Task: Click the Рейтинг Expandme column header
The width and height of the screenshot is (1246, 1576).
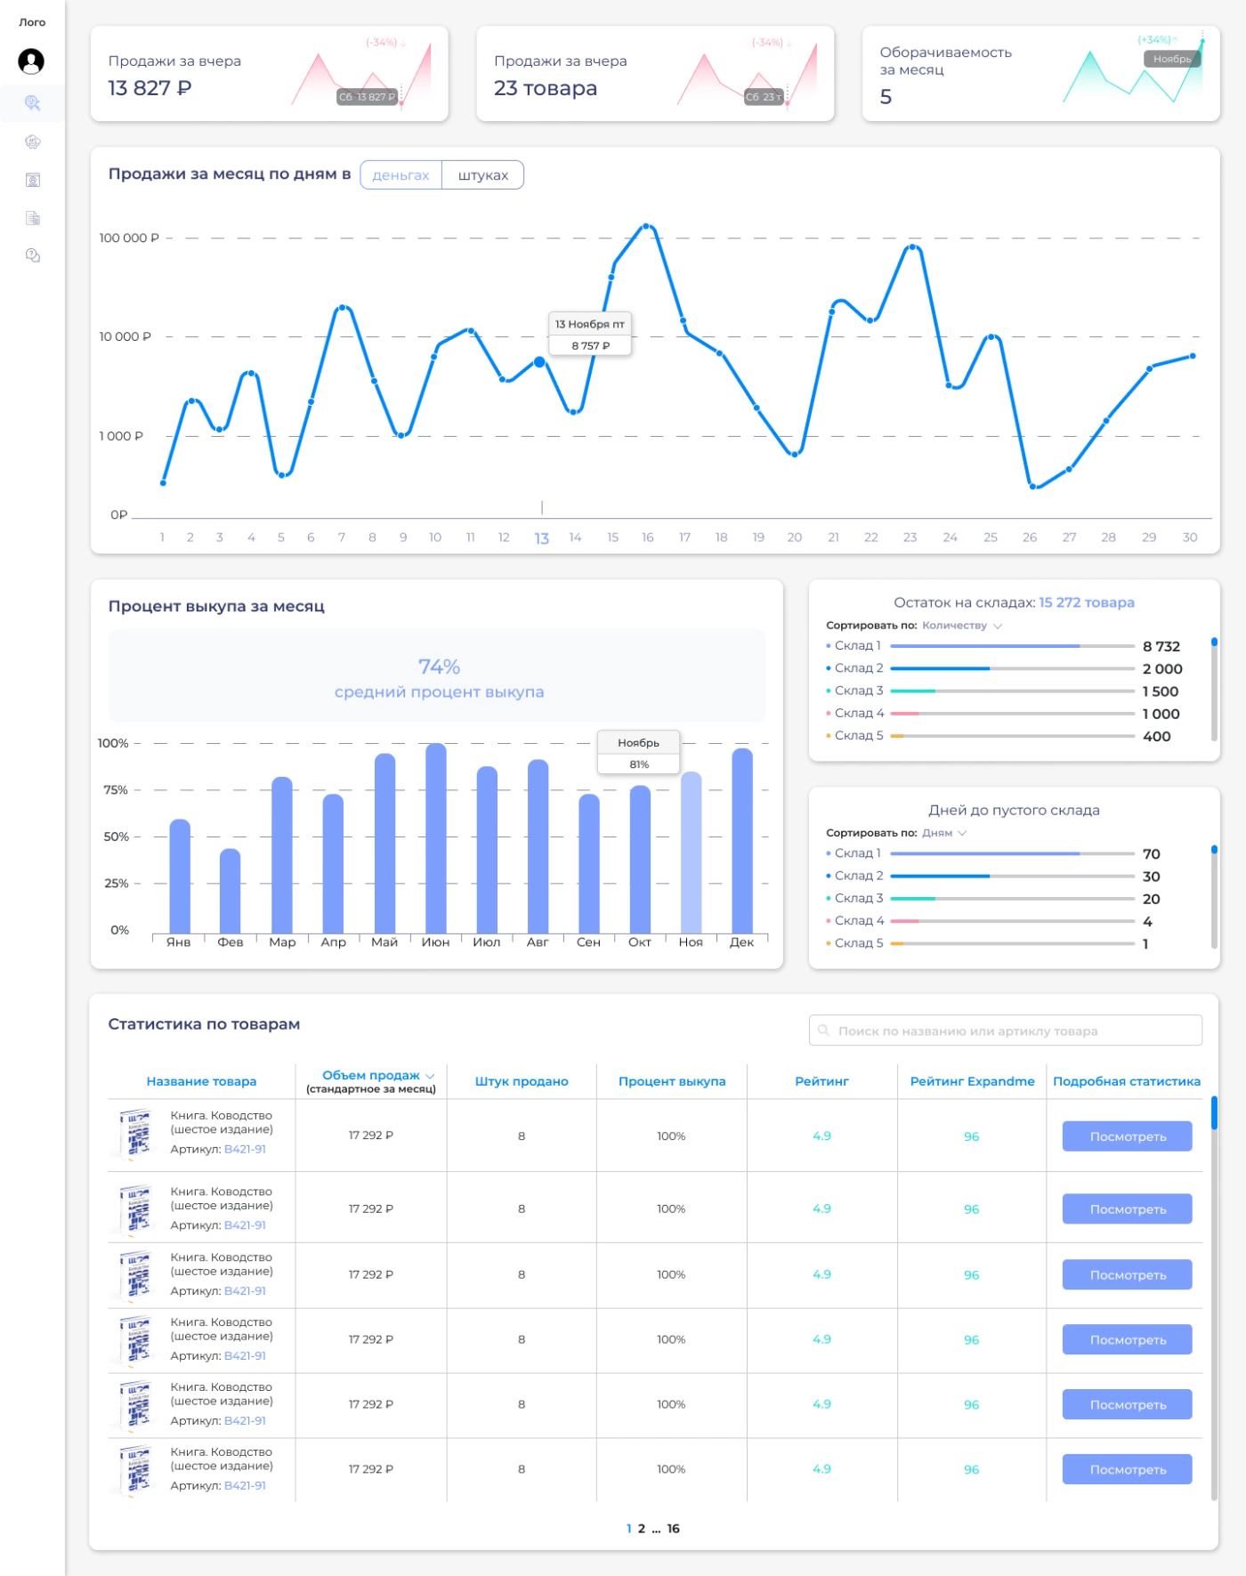Action: pos(972,1081)
